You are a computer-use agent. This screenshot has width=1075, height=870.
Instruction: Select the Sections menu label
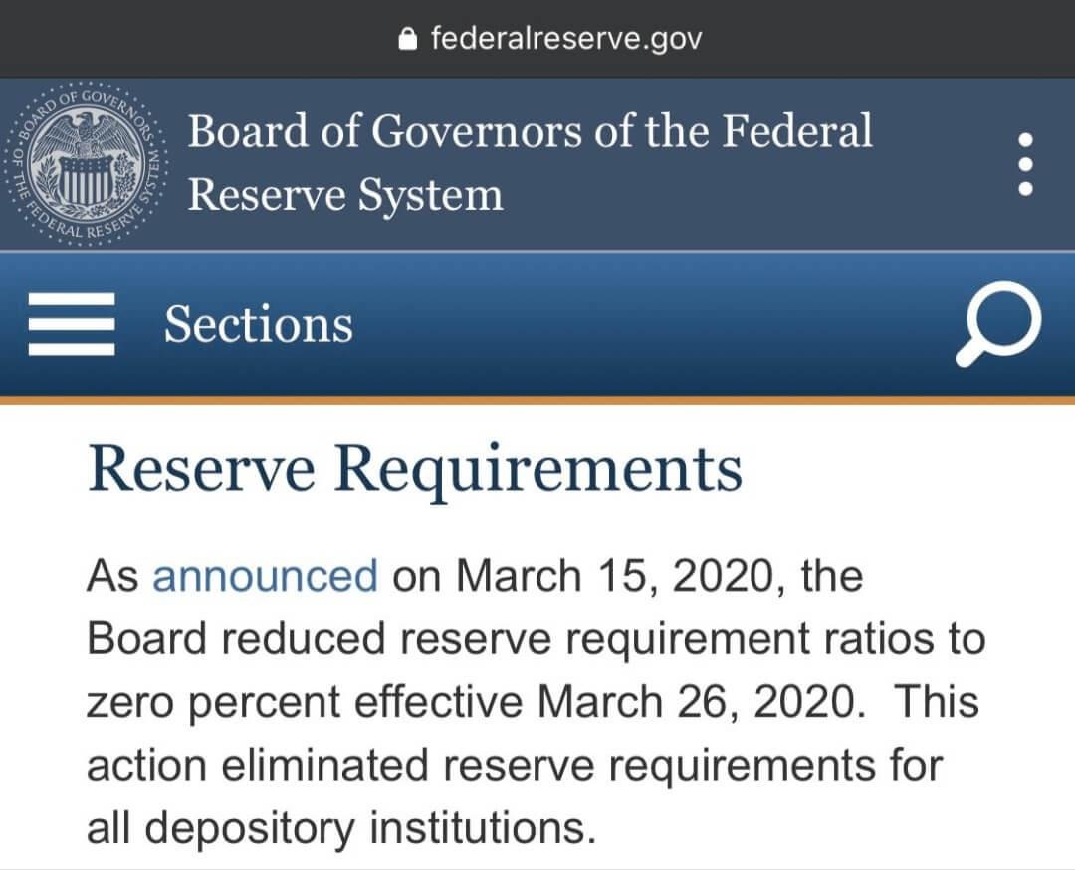(x=259, y=325)
